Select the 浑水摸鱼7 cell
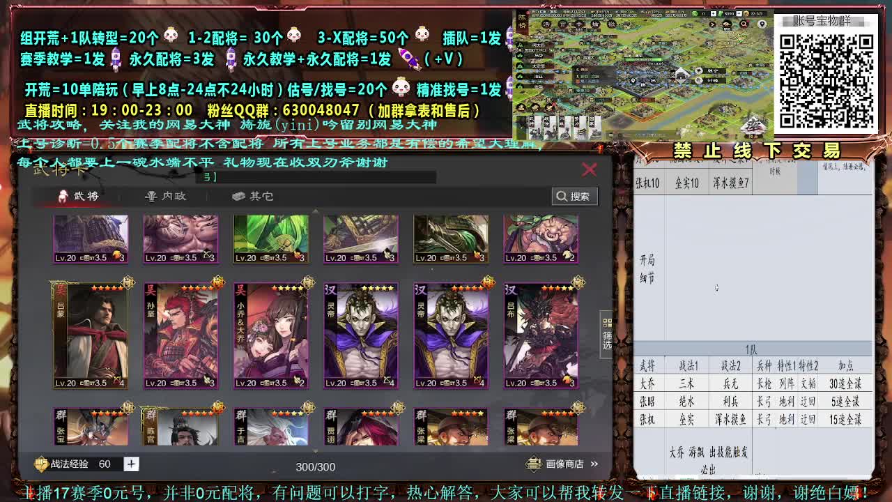 [x=730, y=183]
